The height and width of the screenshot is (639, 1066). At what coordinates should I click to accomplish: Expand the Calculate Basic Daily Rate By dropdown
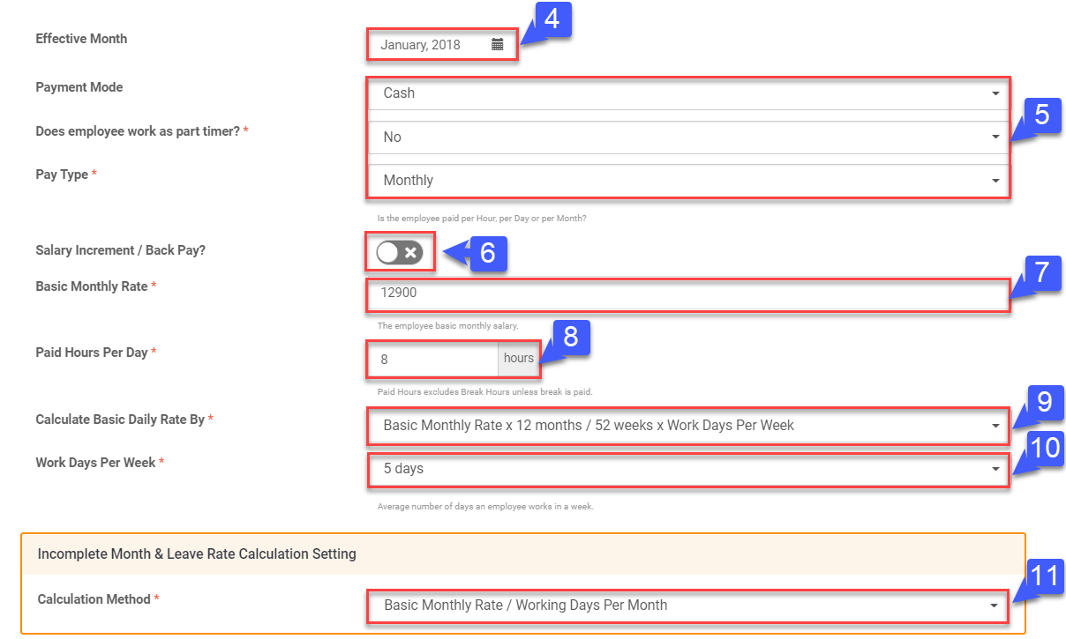pos(688,426)
